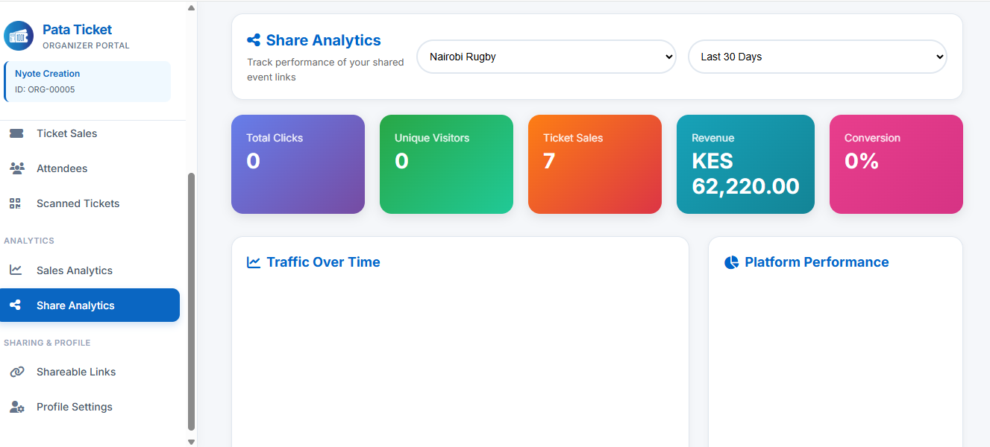Click the Platform Performance pie chart icon
The height and width of the screenshot is (447, 990).
click(731, 262)
